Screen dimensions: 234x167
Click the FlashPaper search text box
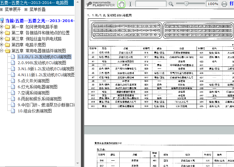[x=151, y=4]
